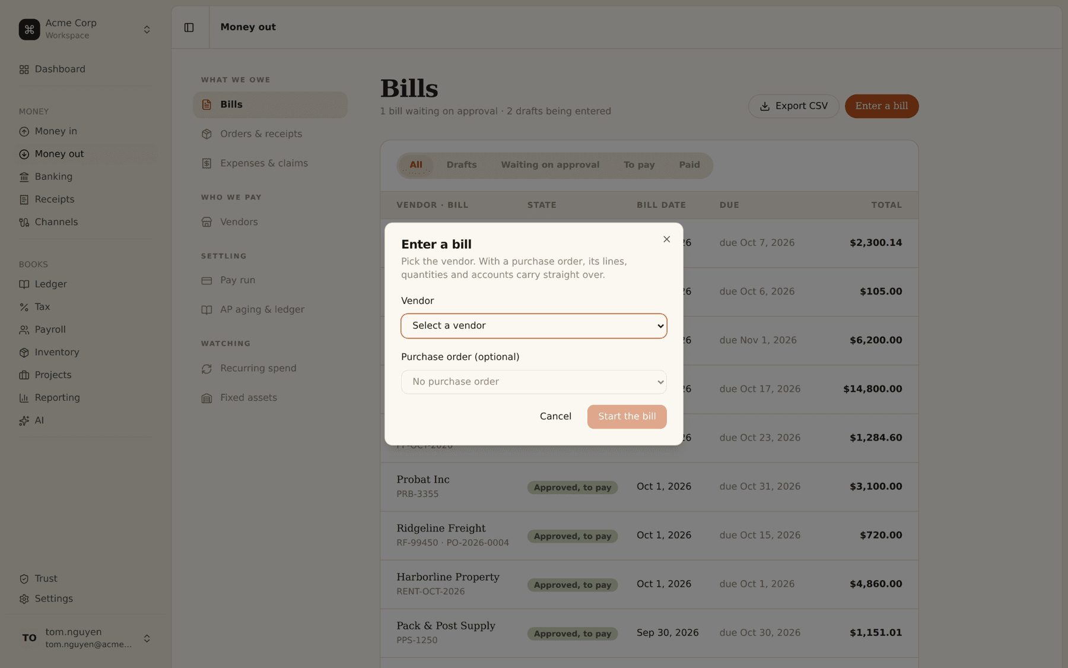Open Orders & receipts section

pyautogui.click(x=270, y=134)
